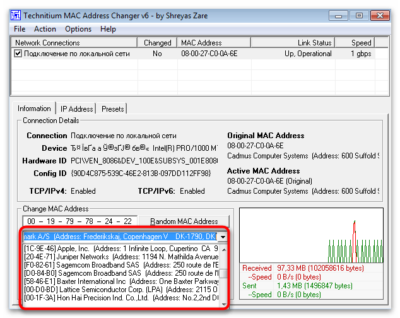Switch to the Information tab
Screen dimensions: 400x318
[34, 109]
